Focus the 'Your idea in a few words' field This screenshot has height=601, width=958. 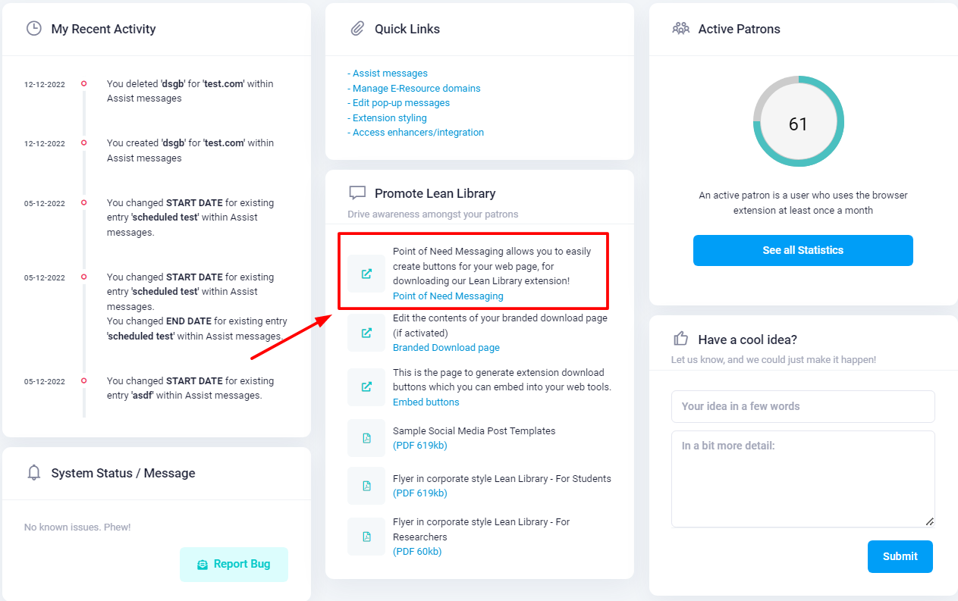coord(803,406)
